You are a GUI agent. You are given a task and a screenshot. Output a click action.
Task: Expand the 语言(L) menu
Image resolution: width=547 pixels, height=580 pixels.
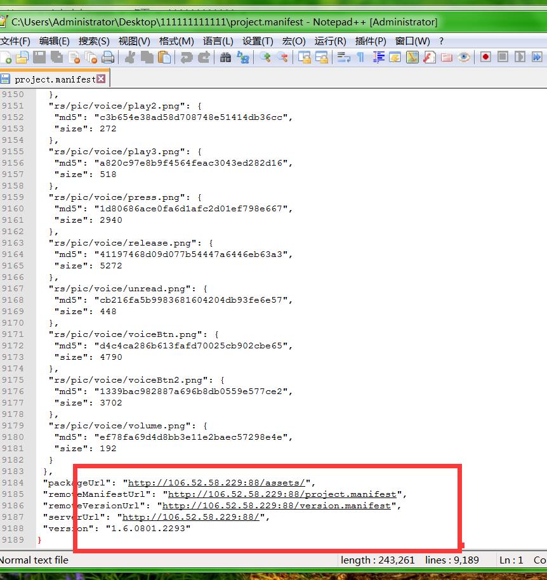(218, 41)
